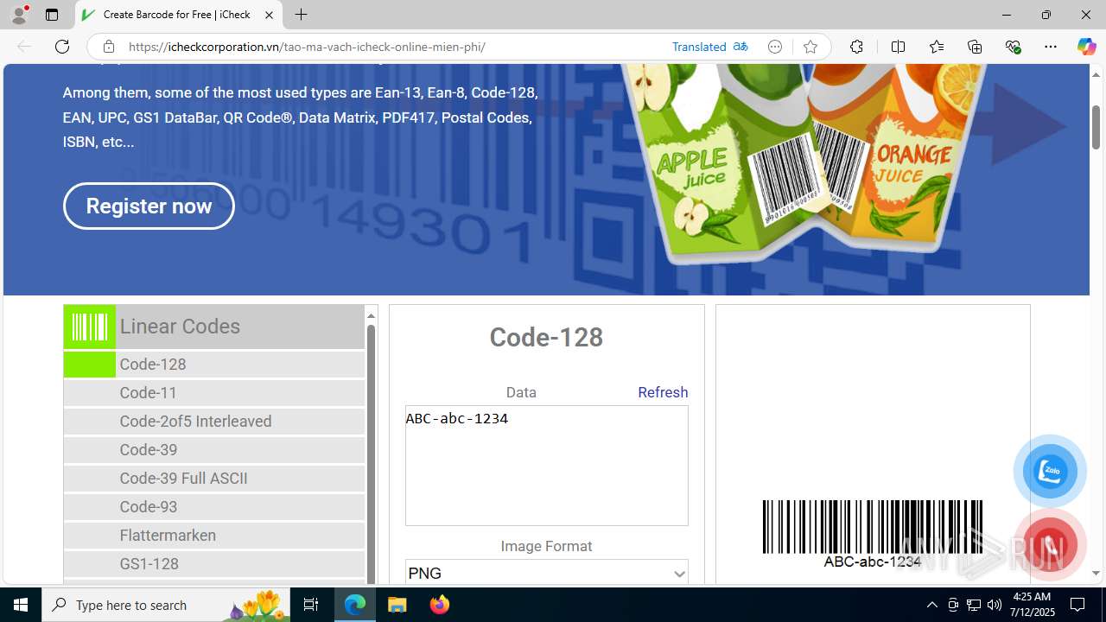Select Flattermarken barcode type

tap(214, 536)
